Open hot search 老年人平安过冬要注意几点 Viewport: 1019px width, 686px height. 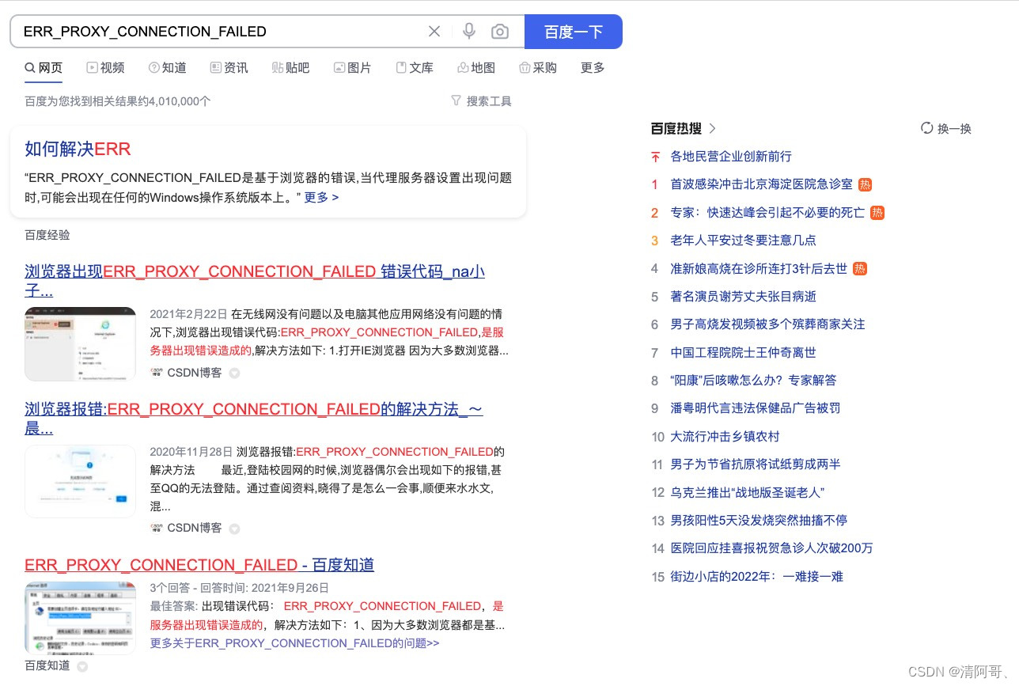743,241
